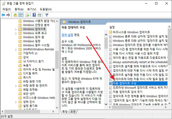Click the Forward arrow toolbar icon
The width and height of the screenshot is (172, 119).
click(x=8, y=15)
